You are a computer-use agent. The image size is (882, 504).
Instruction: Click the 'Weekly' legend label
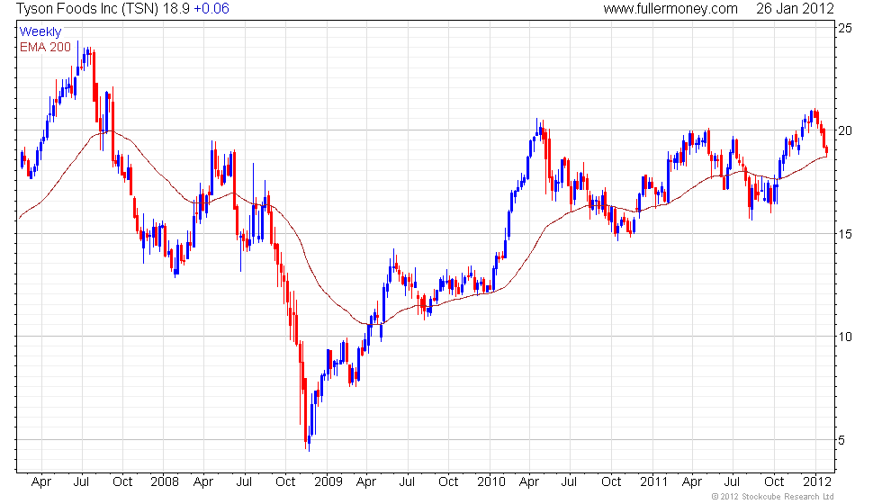point(40,32)
